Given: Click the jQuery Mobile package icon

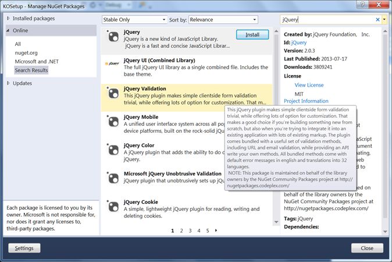Looking at the screenshot, I should pos(113,122).
